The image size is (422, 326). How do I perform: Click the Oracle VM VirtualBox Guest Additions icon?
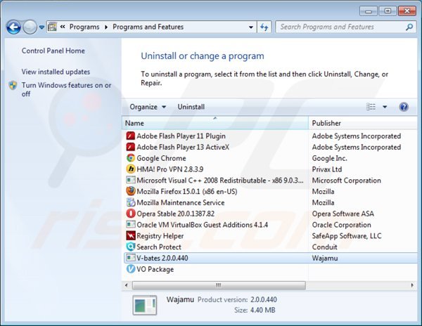coord(131,225)
